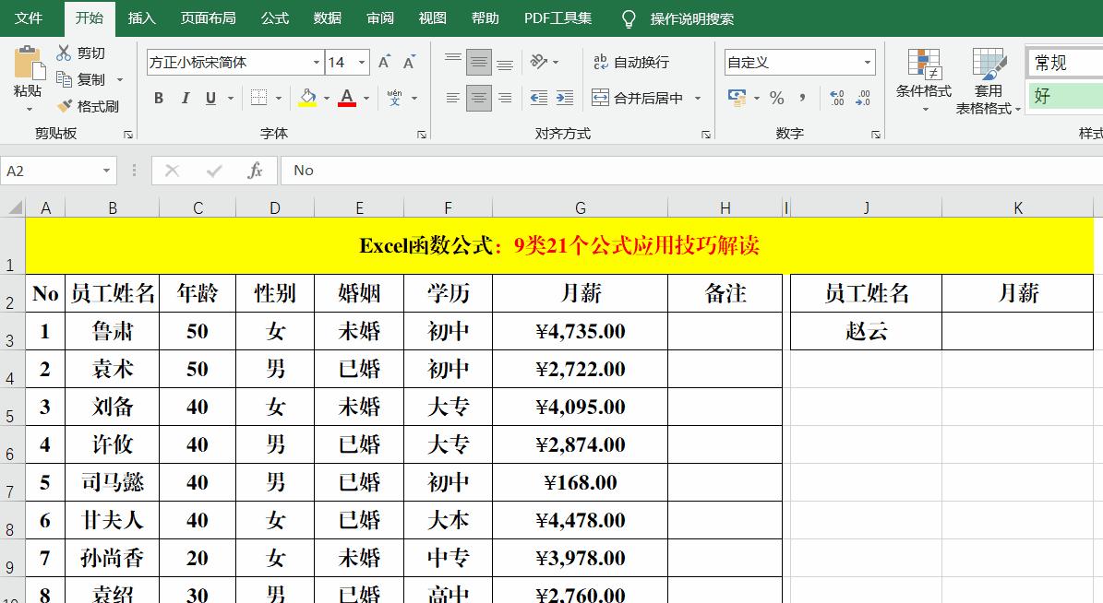Click 操作说明搜索 search box
The image size is (1103, 603).
(x=692, y=19)
